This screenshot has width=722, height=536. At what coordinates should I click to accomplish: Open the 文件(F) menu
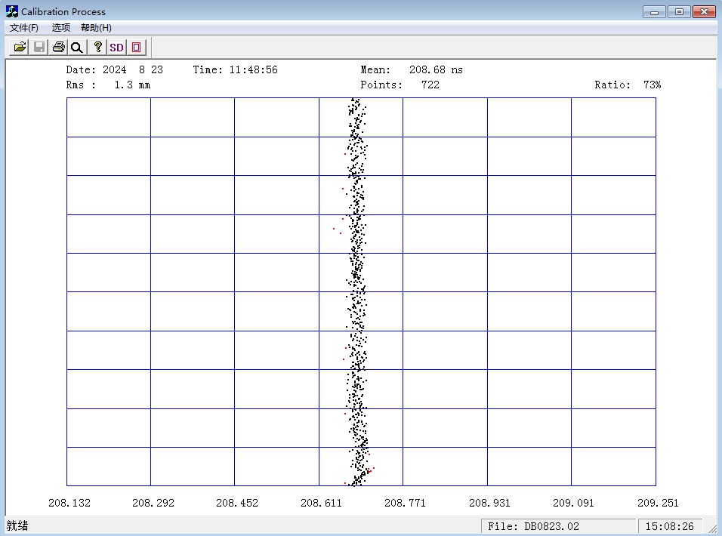coord(24,28)
